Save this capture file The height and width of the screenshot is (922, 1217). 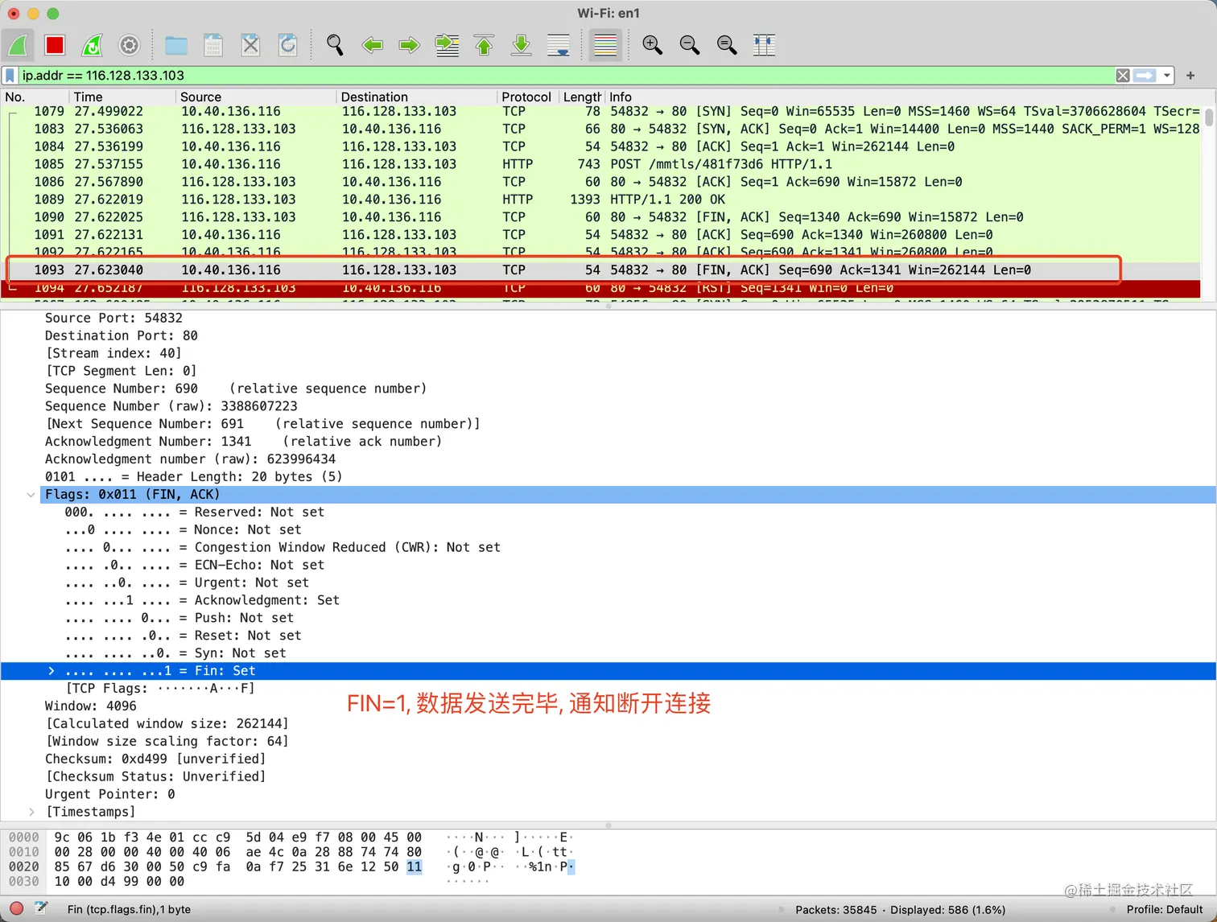[x=213, y=45]
